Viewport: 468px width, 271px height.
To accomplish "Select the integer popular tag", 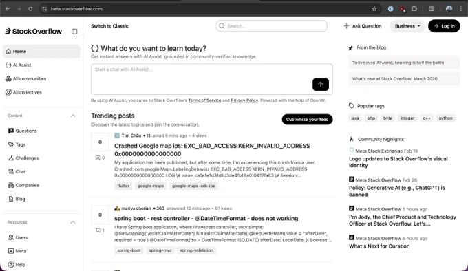I will [407, 118].
